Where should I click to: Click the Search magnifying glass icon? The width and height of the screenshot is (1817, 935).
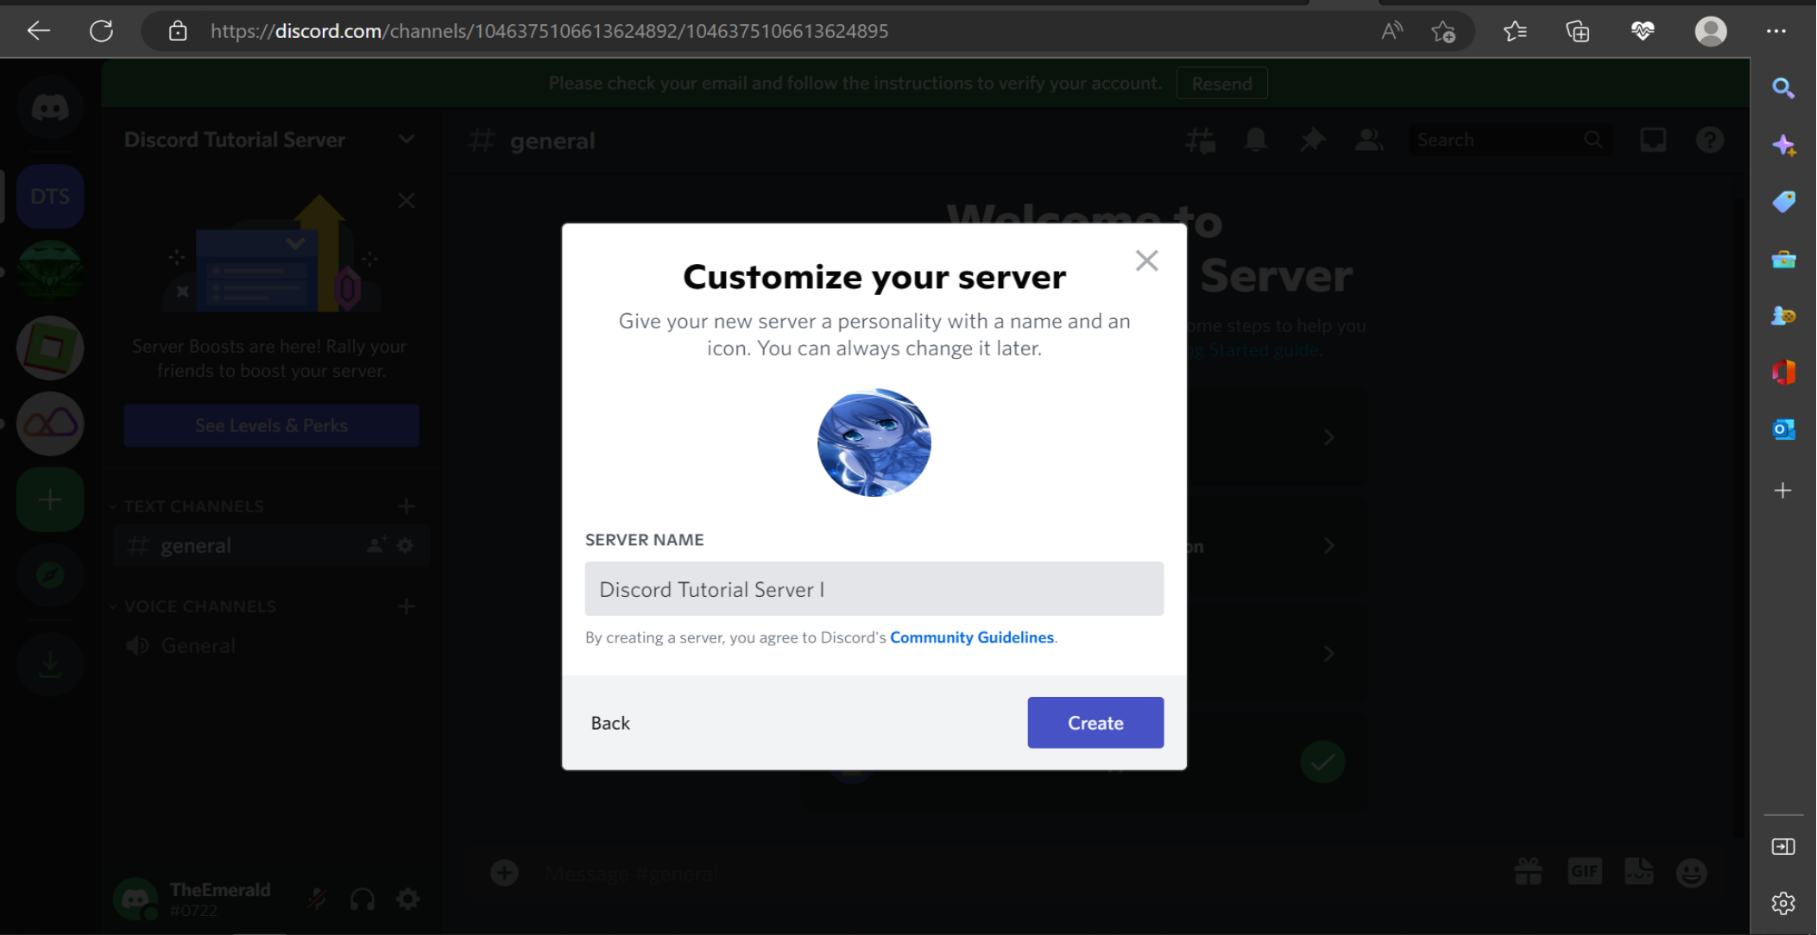(1783, 88)
